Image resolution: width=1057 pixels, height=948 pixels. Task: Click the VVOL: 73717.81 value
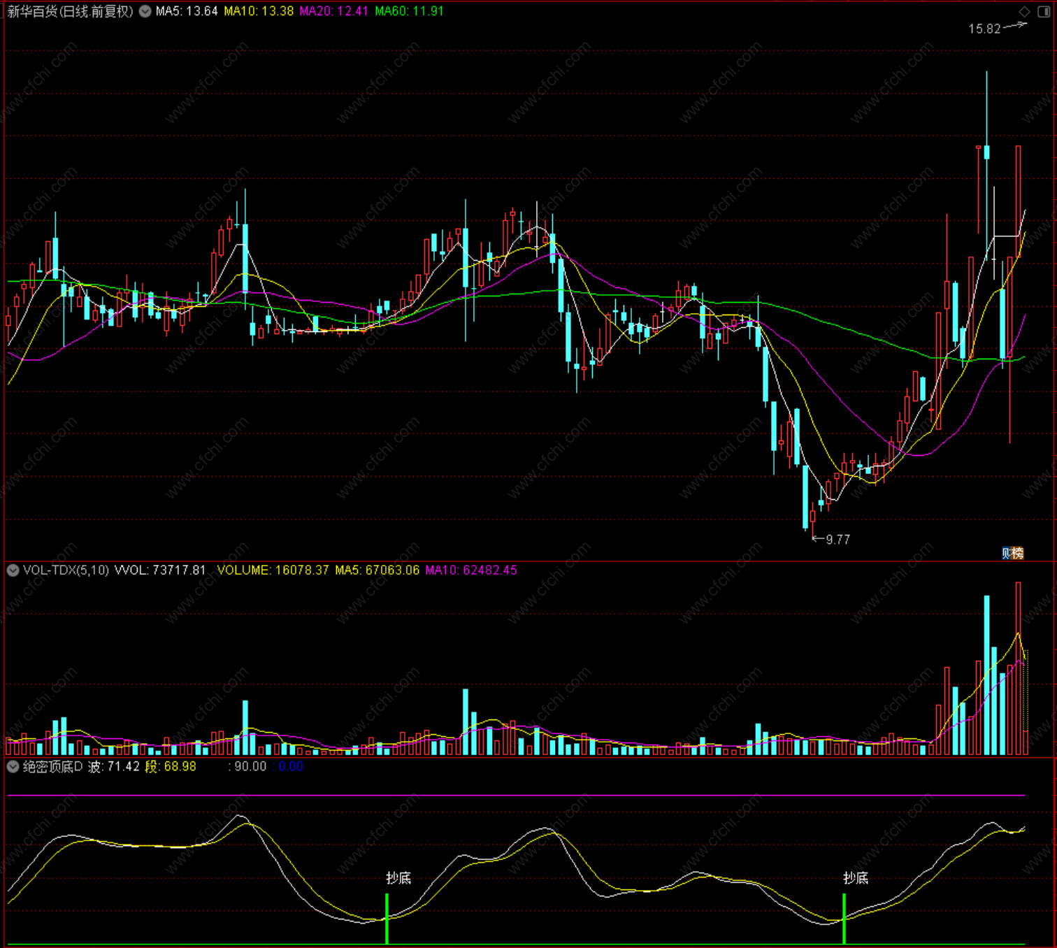[160, 570]
